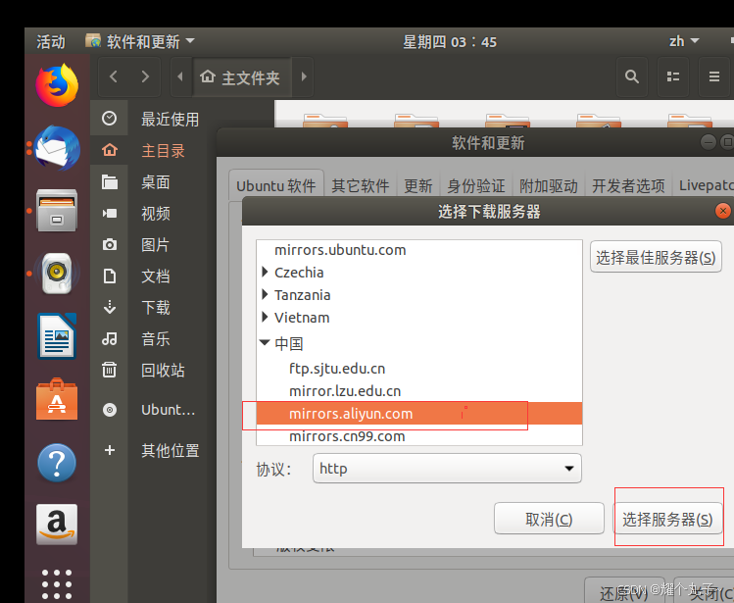Open the 协议 http dropdown
Image resolution: width=734 pixels, height=603 pixels.
[447, 468]
